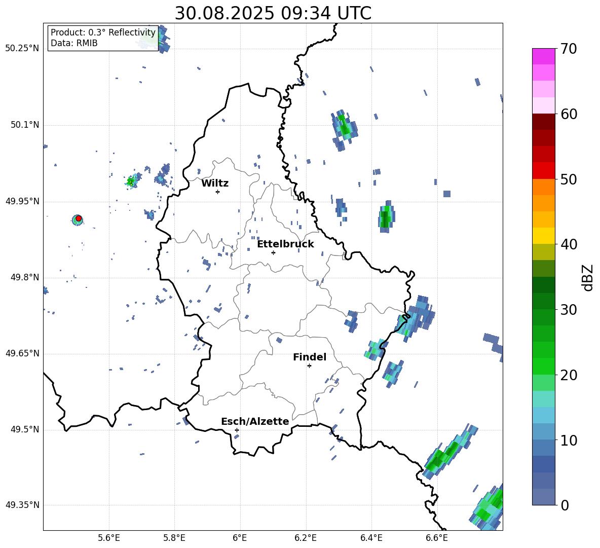Click the 5.6°E longitude label

pos(109,538)
